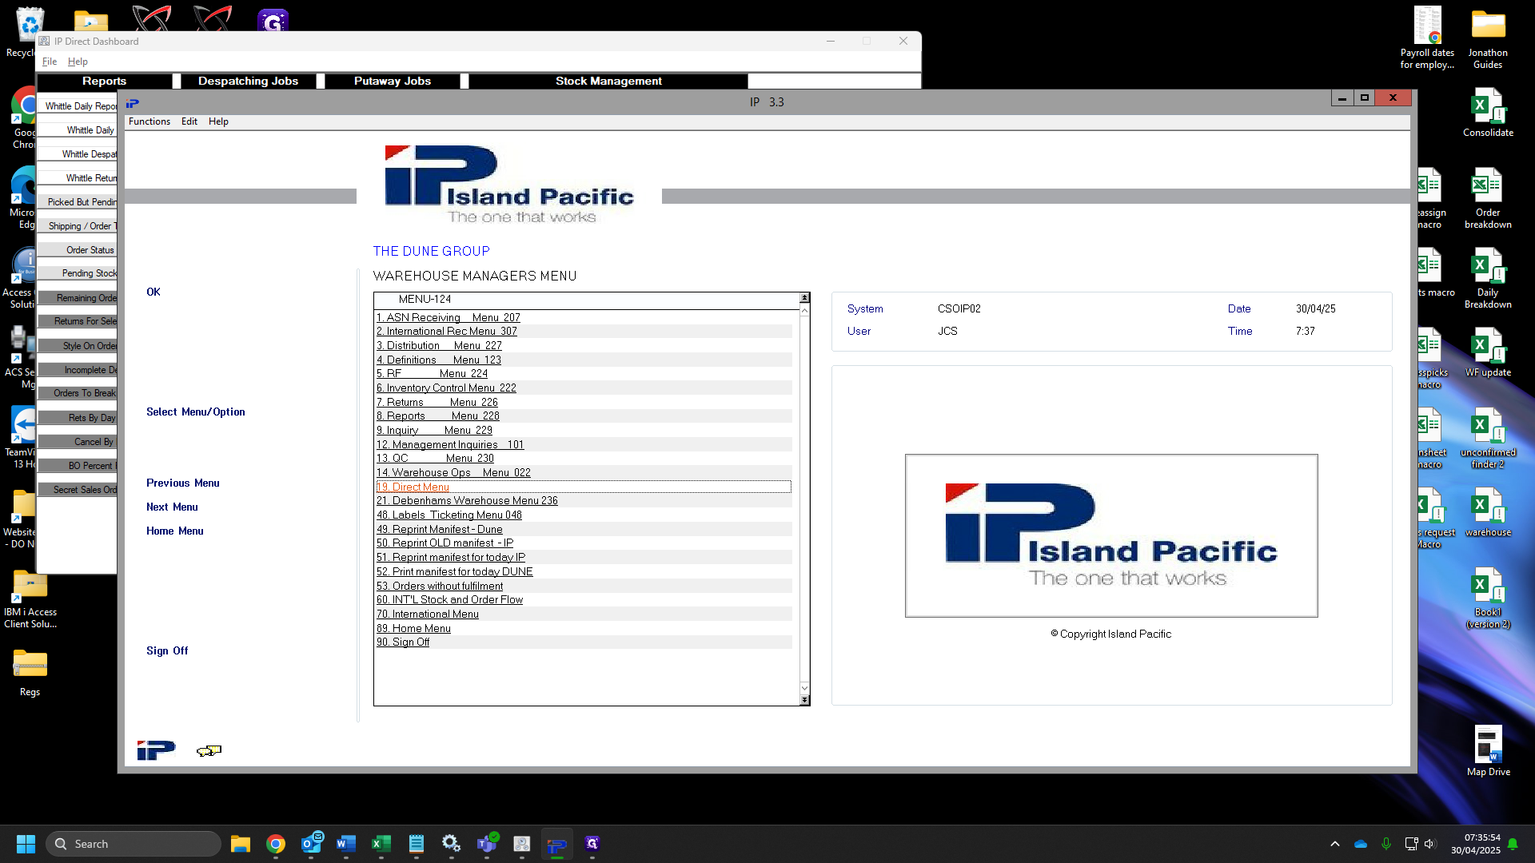Open the File menu in IP Direct Dashboard
The width and height of the screenshot is (1535, 863).
[50, 62]
